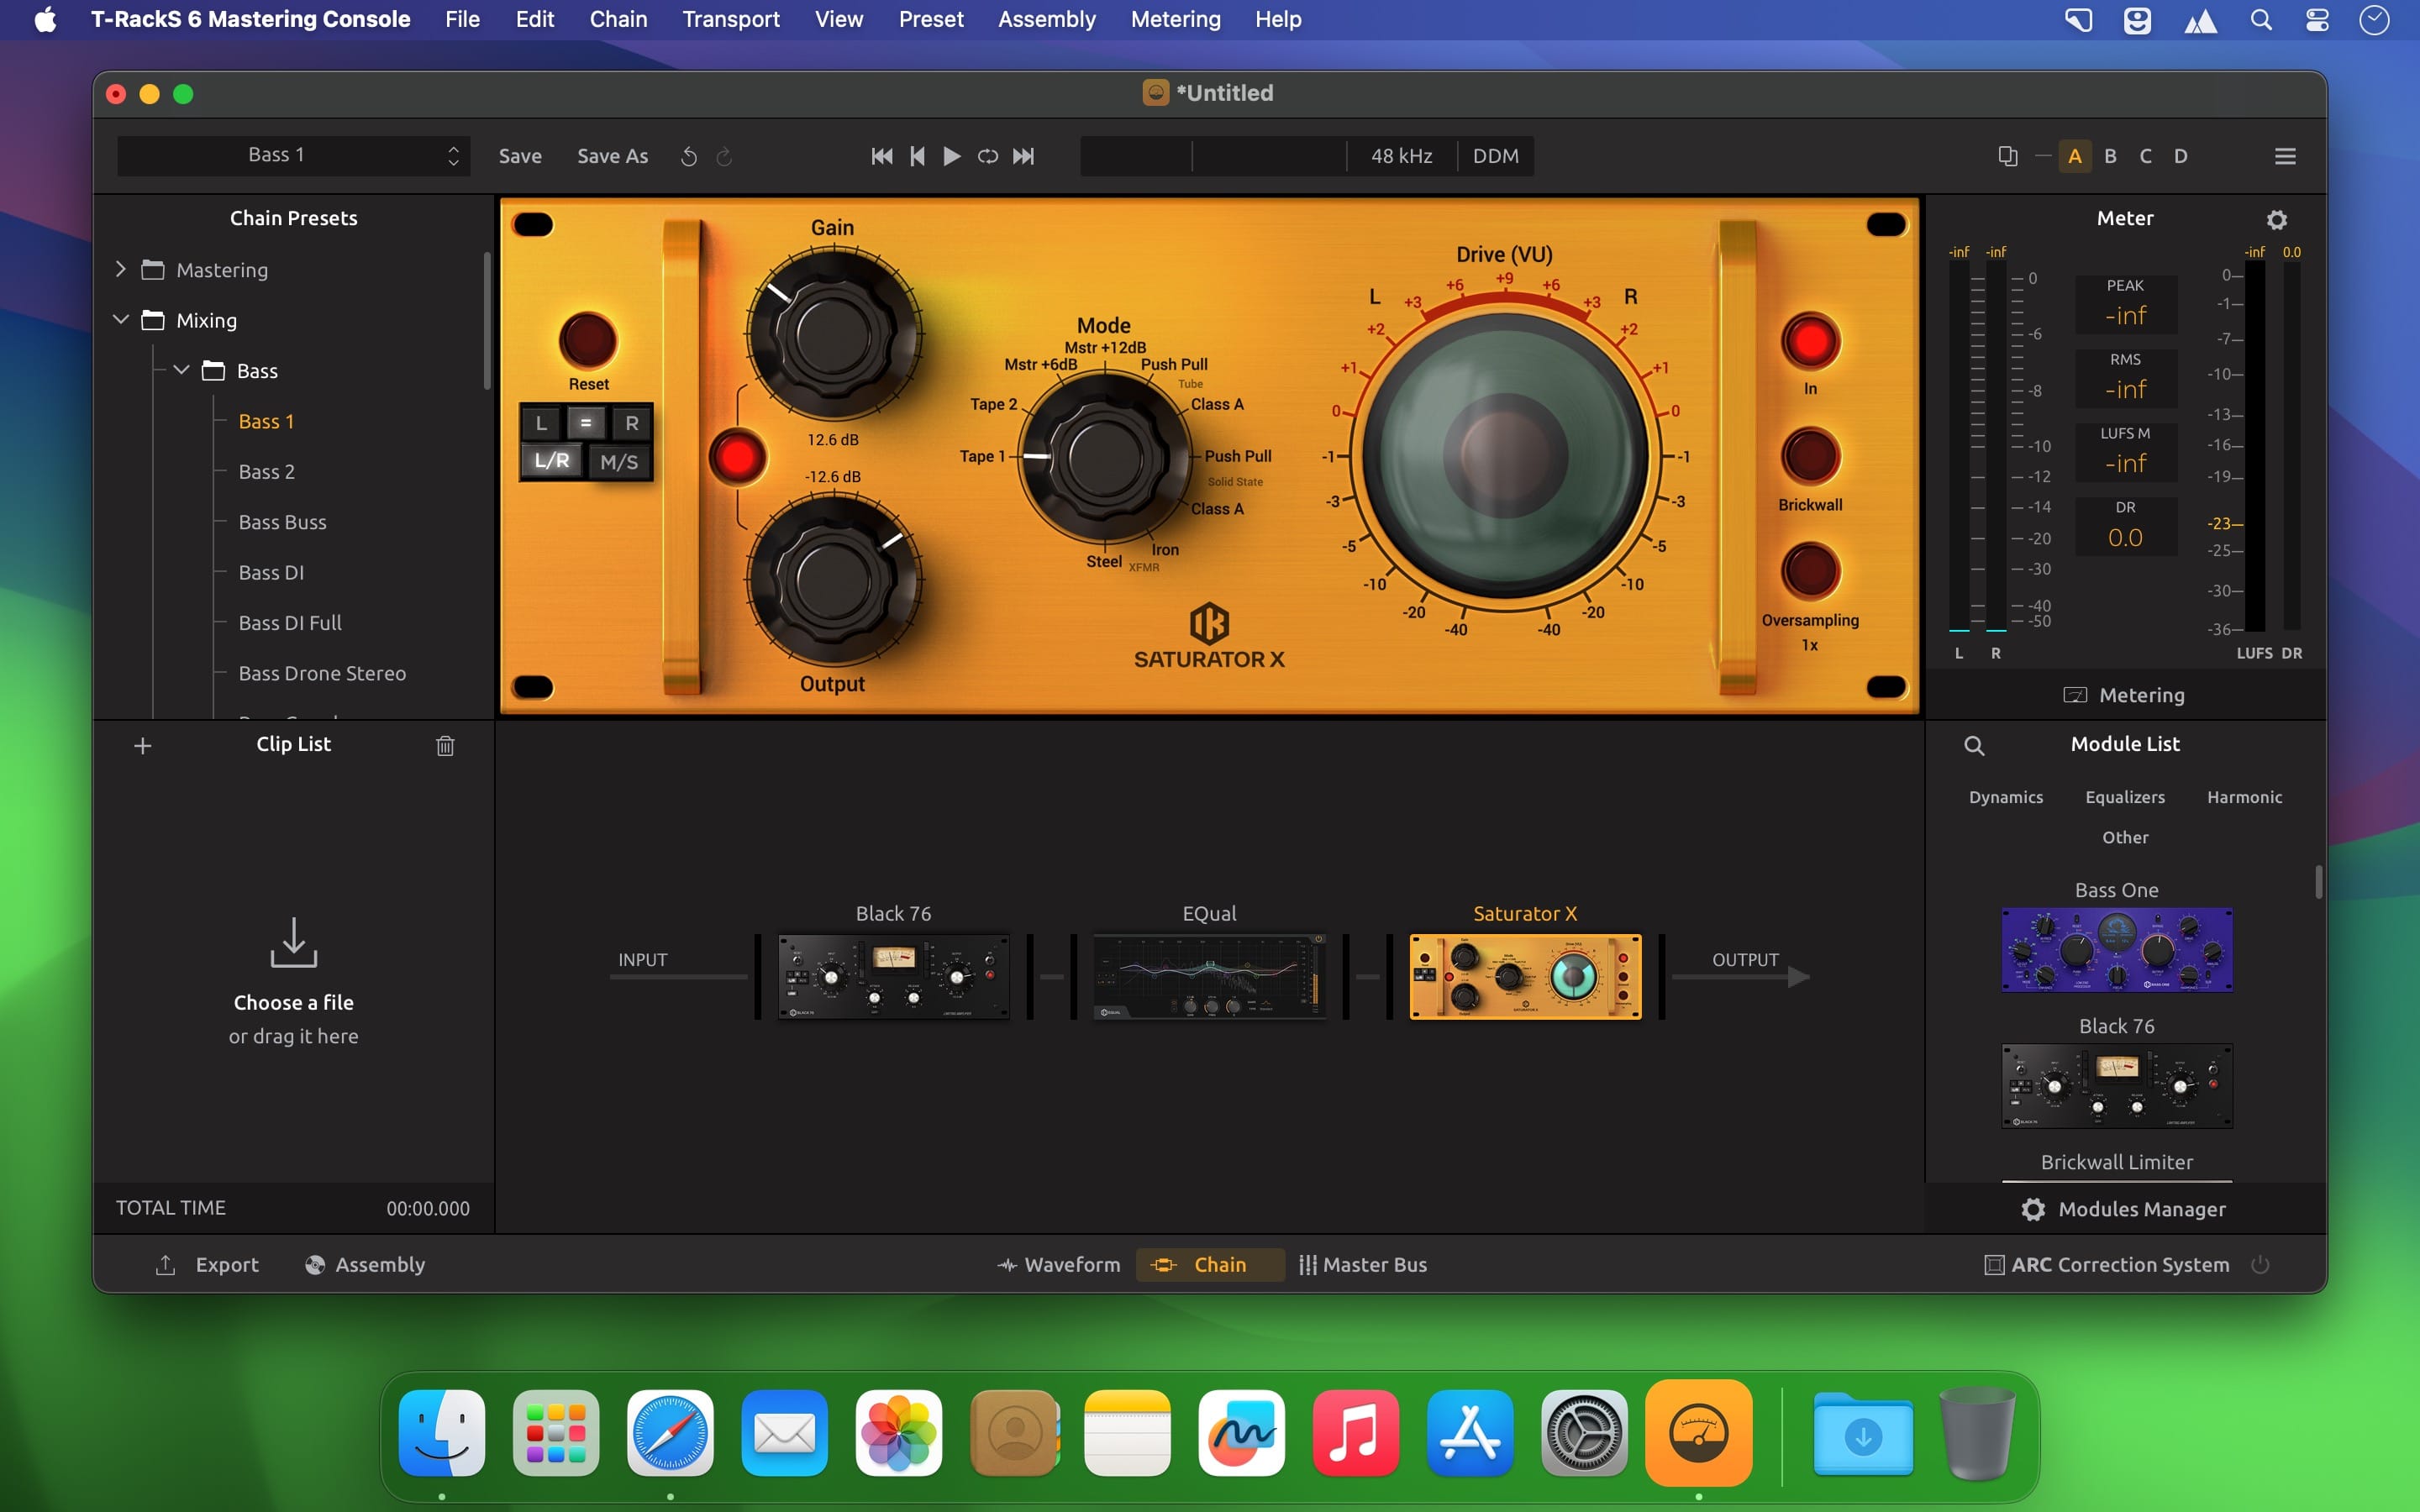Jump to start with rewind-to-beginning icon
The height and width of the screenshot is (1512, 2420).
[881, 156]
